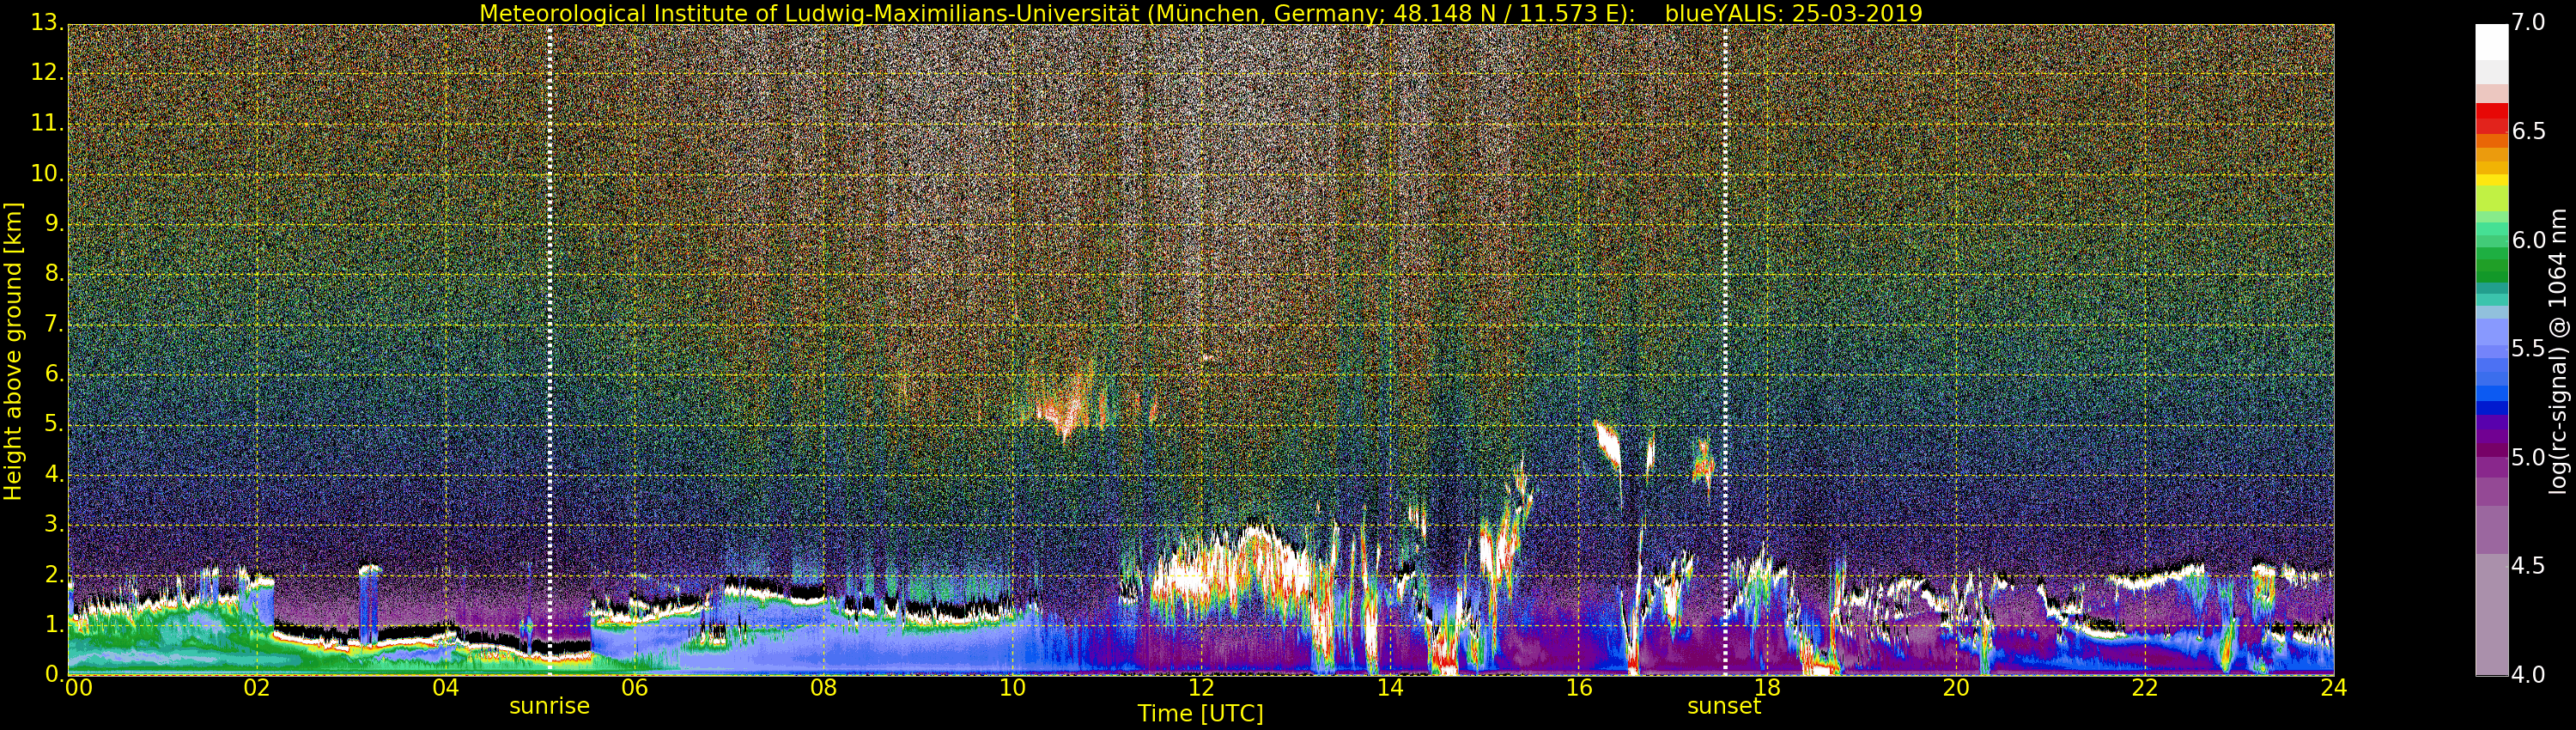
Task: Click the y-axis tick label '8.'
Action: [54, 273]
